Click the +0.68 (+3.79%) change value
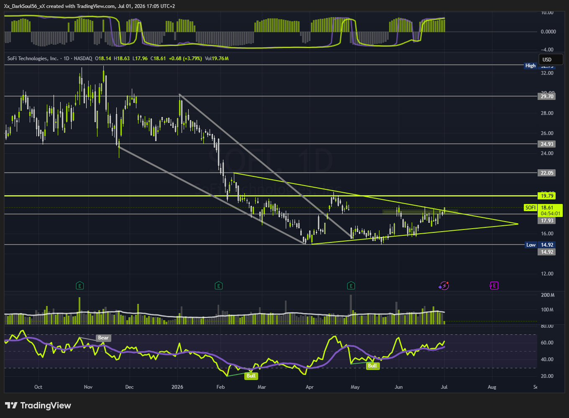 [x=185, y=59]
